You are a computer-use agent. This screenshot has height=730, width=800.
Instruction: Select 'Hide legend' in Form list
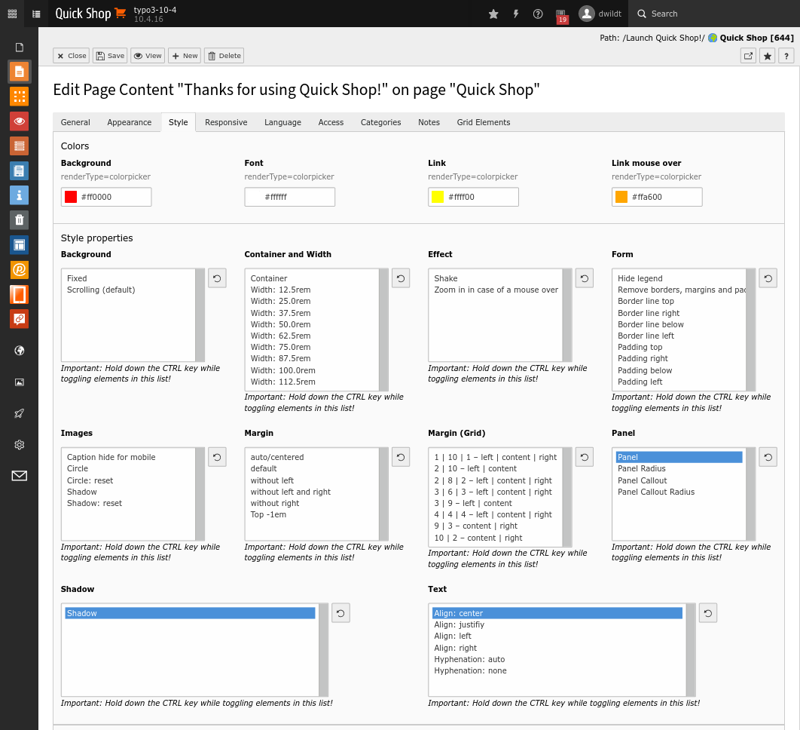click(x=680, y=278)
